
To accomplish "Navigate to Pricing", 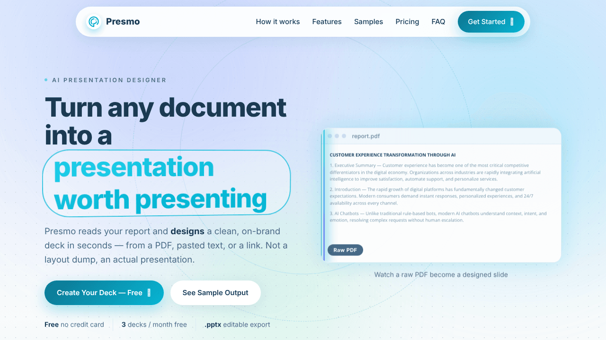I will pyautogui.click(x=407, y=22).
